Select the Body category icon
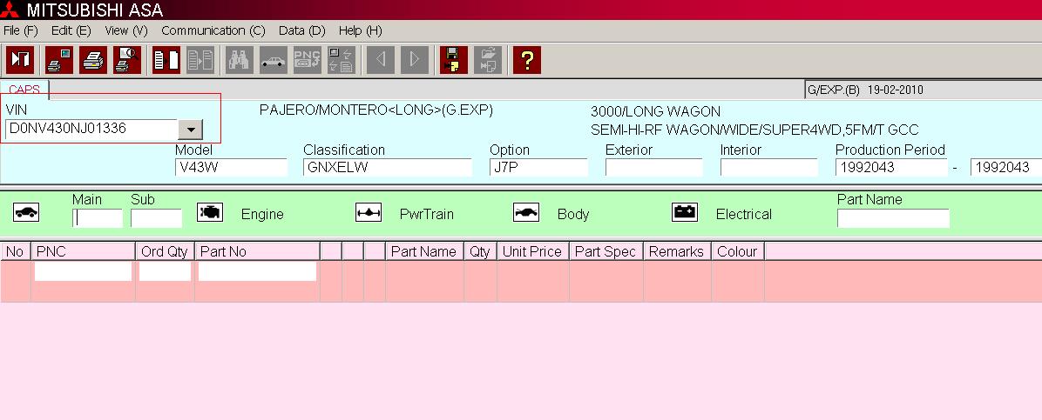This screenshot has width=1042, height=420. [526, 213]
